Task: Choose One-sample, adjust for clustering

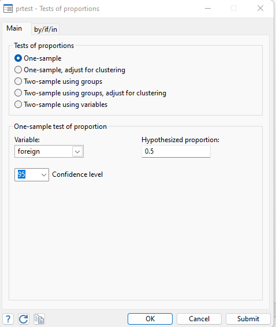Action: pyautogui.click(x=18, y=70)
